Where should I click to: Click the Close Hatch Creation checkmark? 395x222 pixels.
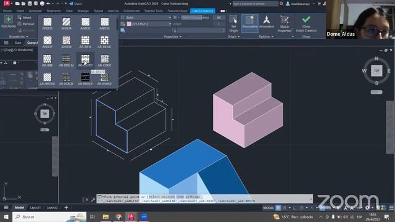tap(306, 23)
